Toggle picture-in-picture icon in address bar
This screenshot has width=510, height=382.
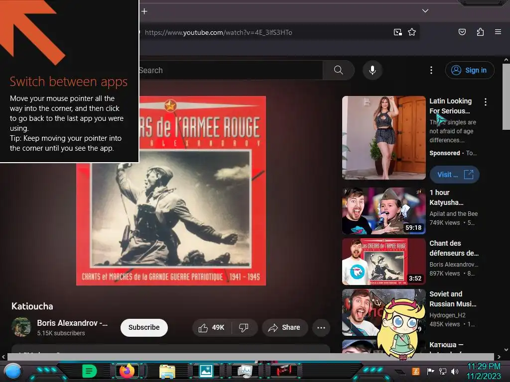click(x=397, y=32)
